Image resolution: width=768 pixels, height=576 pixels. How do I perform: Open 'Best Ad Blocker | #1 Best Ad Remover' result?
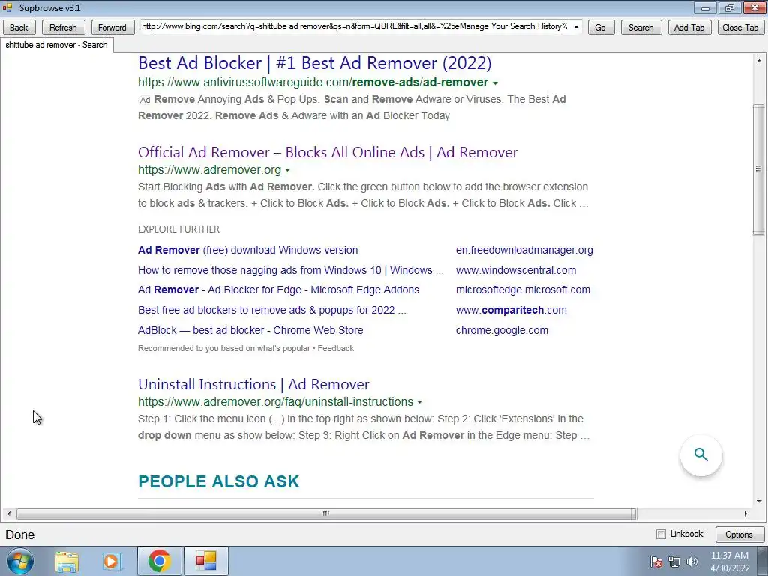click(x=314, y=63)
